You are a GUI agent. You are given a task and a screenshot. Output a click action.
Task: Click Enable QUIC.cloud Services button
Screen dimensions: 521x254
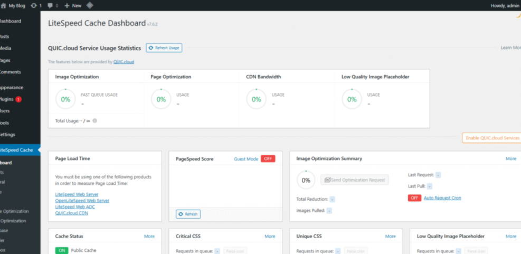point(491,138)
